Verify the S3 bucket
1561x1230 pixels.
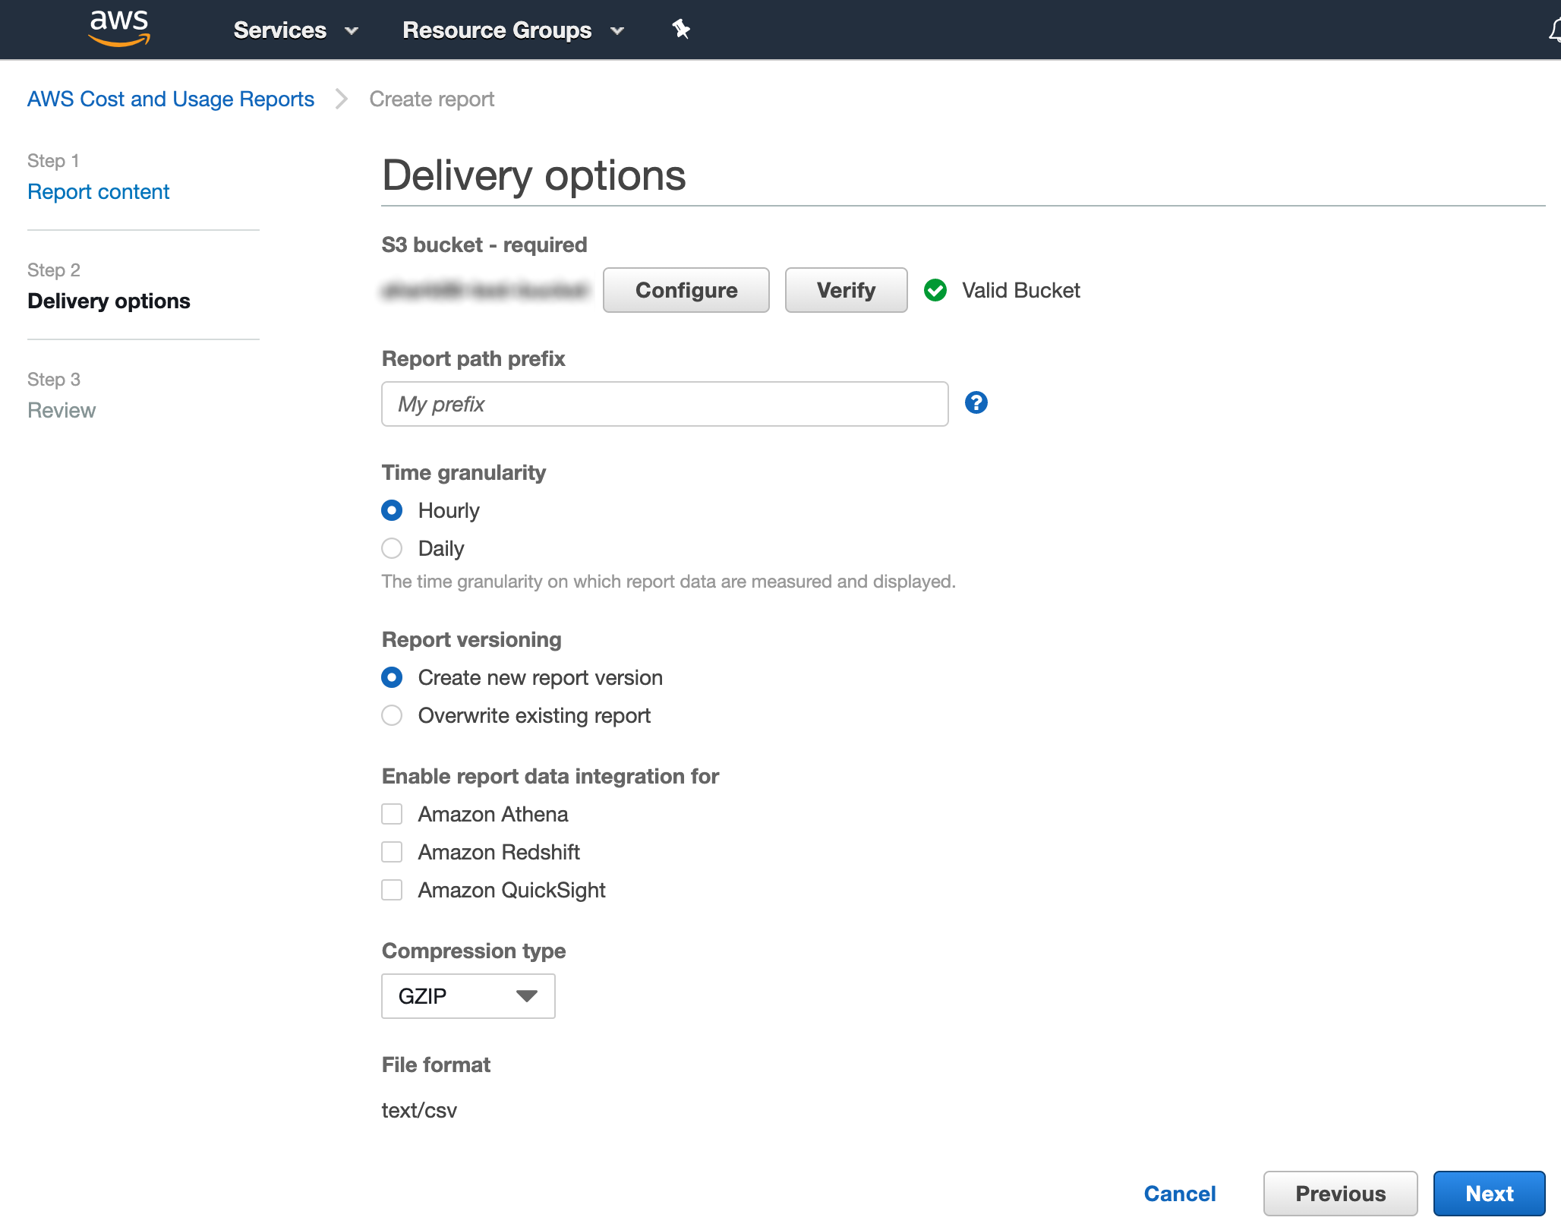click(845, 290)
